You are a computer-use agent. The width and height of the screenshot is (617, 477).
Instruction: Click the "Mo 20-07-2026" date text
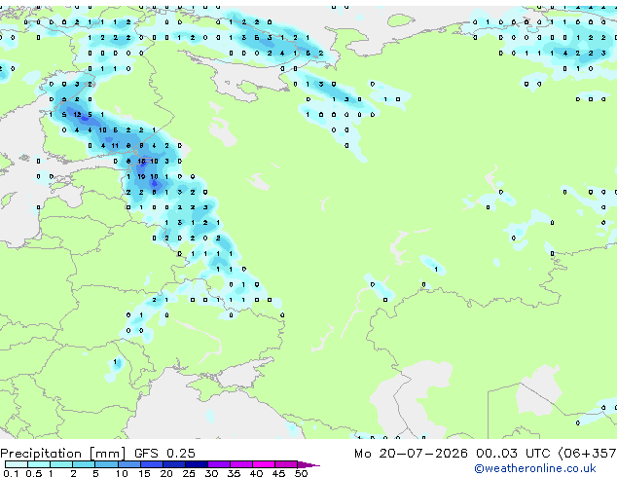tap(411, 454)
